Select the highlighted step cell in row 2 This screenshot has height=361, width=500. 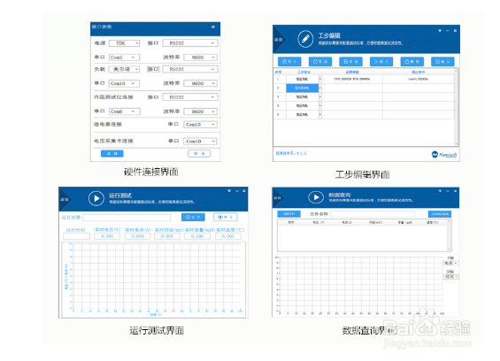point(303,88)
